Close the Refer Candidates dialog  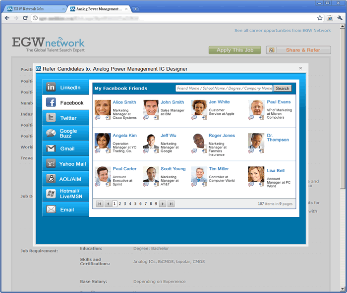[x=300, y=68]
